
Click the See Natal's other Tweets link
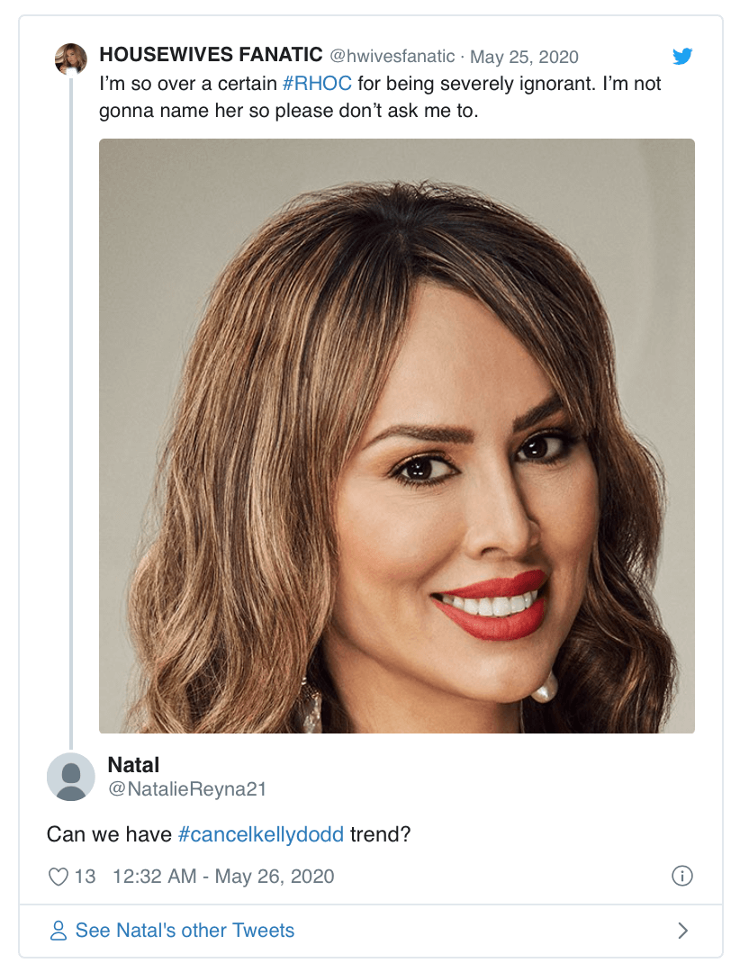click(185, 930)
